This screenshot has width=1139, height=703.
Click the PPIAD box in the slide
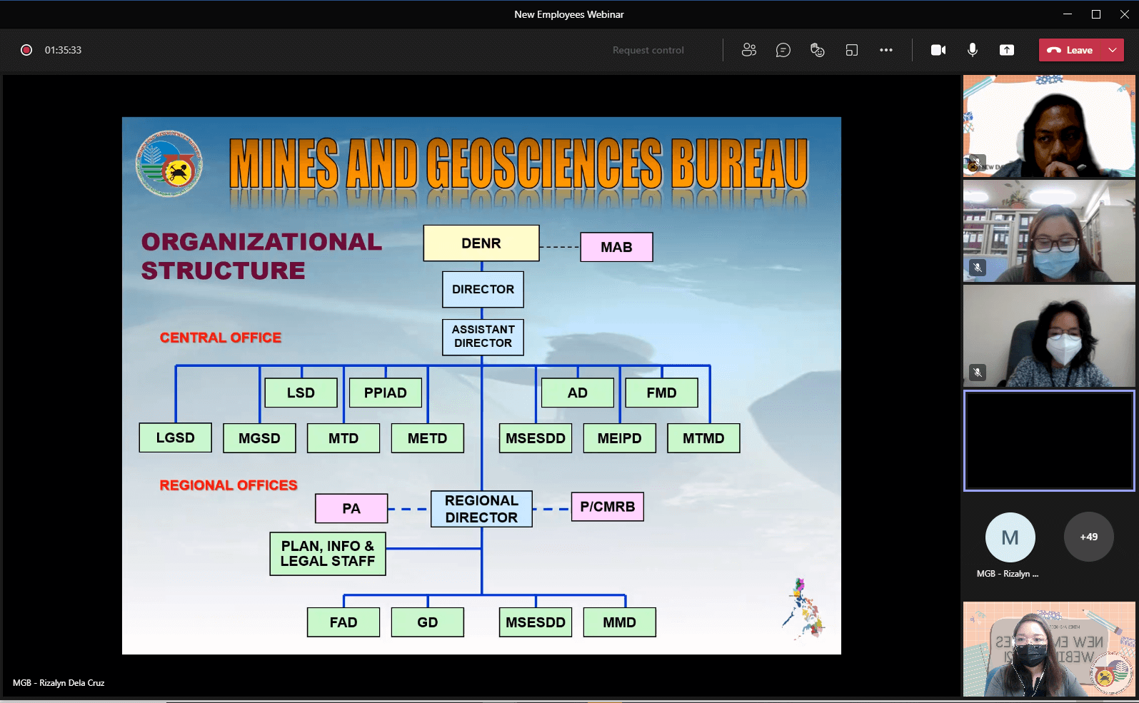point(385,393)
